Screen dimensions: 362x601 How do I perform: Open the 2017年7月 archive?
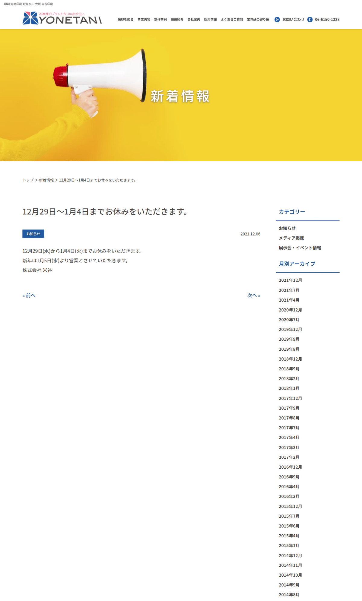tap(289, 428)
